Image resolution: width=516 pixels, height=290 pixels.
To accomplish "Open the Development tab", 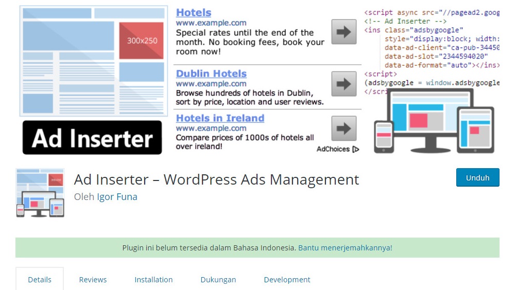I will pos(287,280).
